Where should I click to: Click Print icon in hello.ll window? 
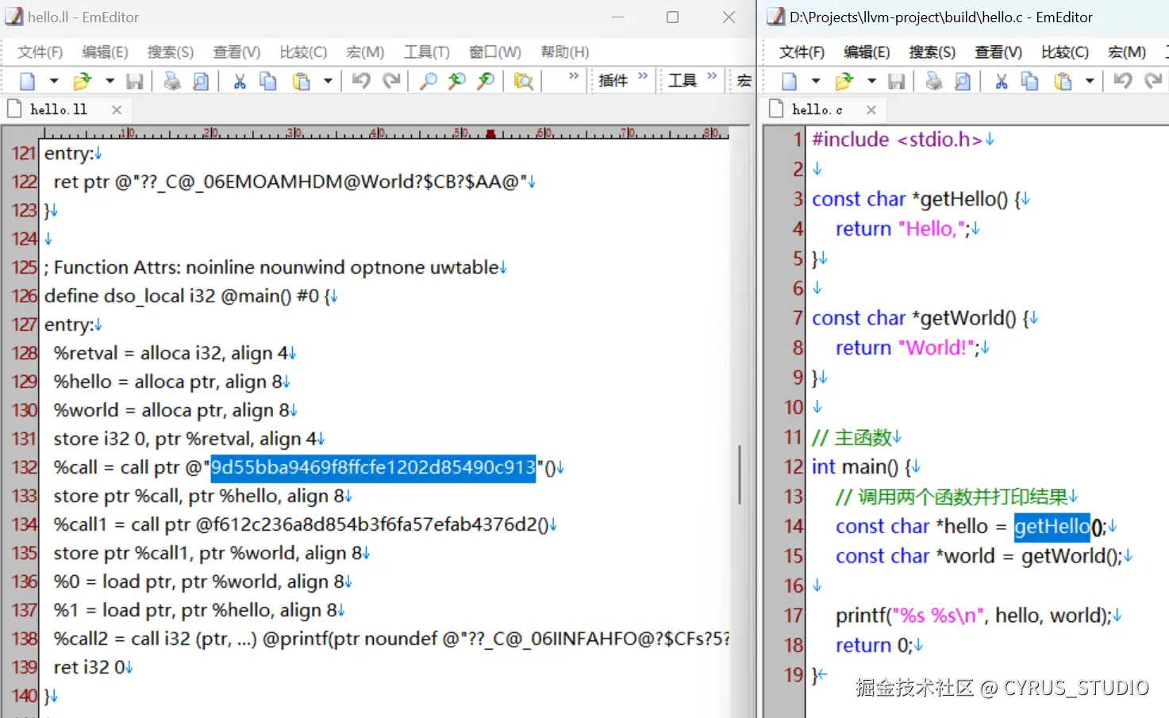click(x=171, y=81)
